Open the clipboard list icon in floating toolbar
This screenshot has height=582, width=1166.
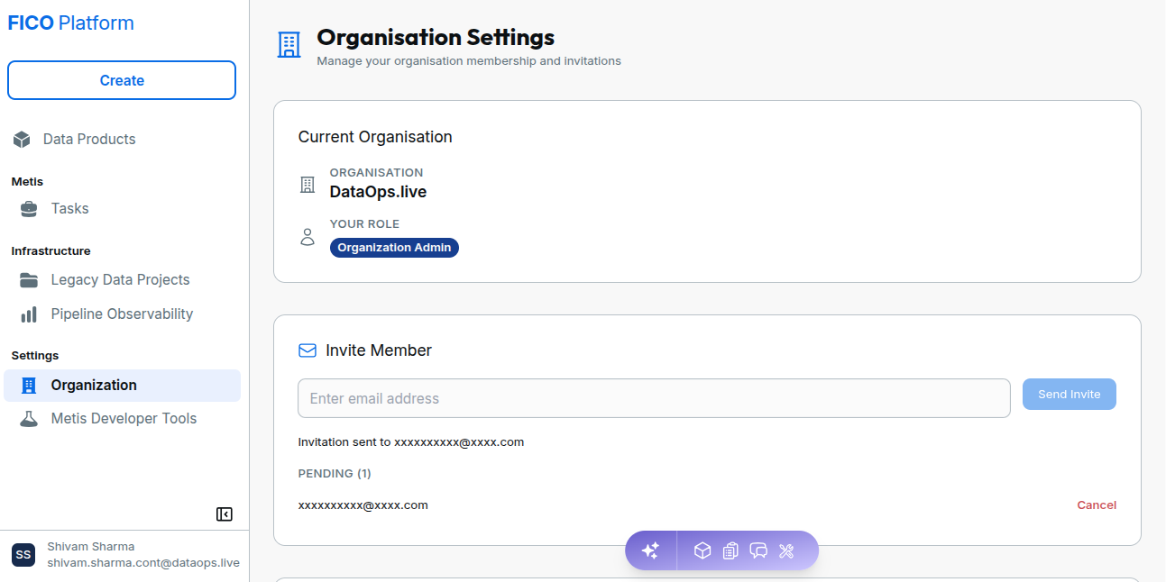pos(730,550)
